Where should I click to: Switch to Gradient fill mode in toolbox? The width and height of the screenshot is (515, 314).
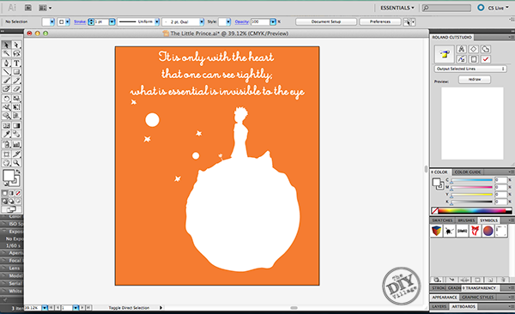pyautogui.click(x=11, y=193)
